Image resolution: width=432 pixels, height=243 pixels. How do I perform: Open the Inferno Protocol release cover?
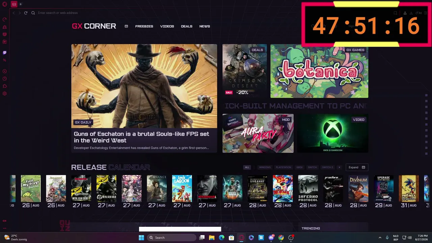(308, 189)
